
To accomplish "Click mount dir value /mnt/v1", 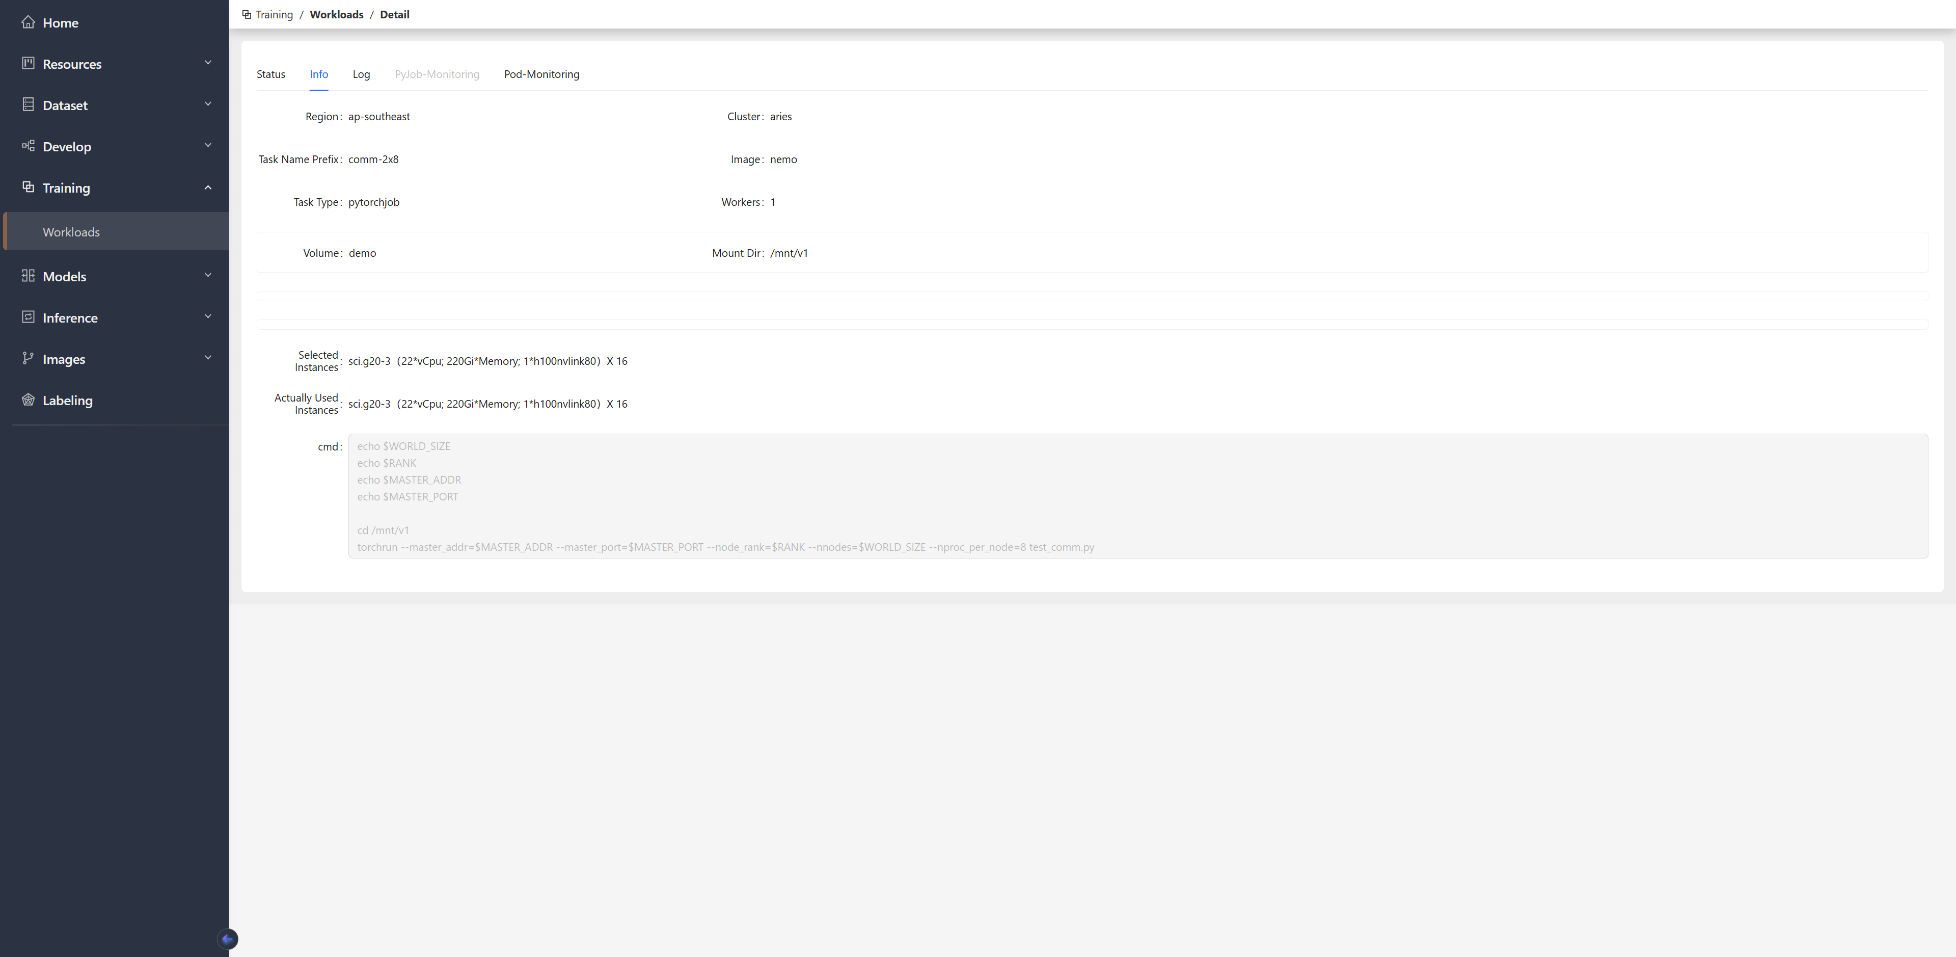I will coord(789,253).
